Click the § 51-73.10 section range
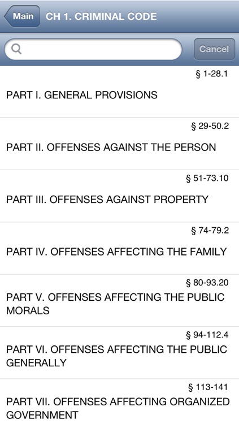The height and width of the screenshot is (424, 239). click(207, 178)
